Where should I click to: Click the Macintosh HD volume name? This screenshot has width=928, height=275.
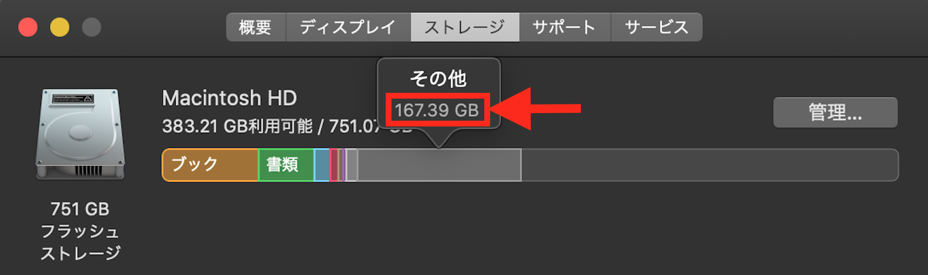point(230,98)
